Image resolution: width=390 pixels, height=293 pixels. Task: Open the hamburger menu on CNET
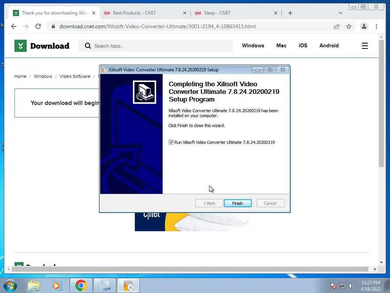pyautogui.click(x=364, y=46)
